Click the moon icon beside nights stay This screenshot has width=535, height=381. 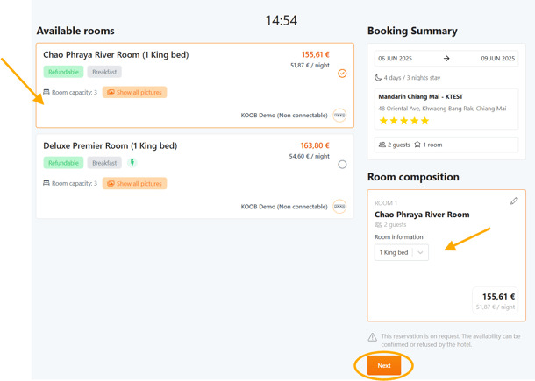point(378,77)
